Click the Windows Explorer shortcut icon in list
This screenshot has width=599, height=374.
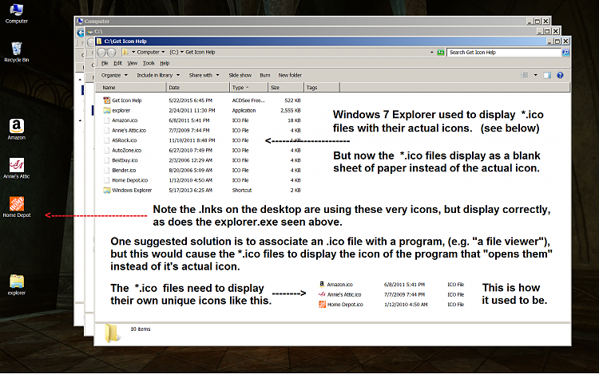(106, 190)
